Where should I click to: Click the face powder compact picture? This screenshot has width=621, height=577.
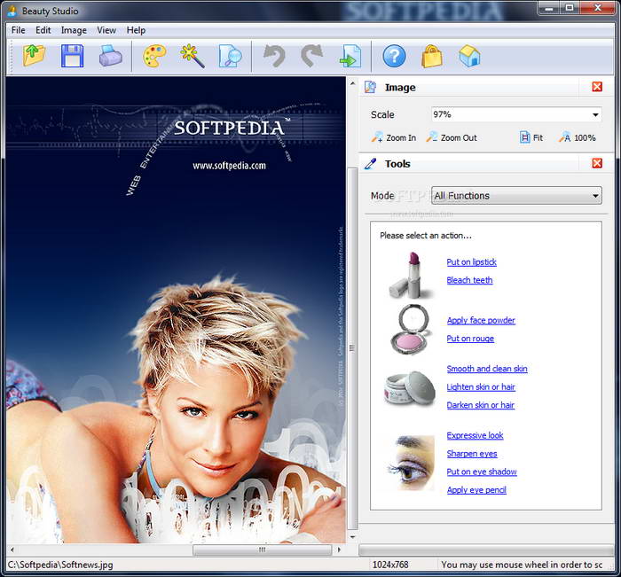[410, 329]
